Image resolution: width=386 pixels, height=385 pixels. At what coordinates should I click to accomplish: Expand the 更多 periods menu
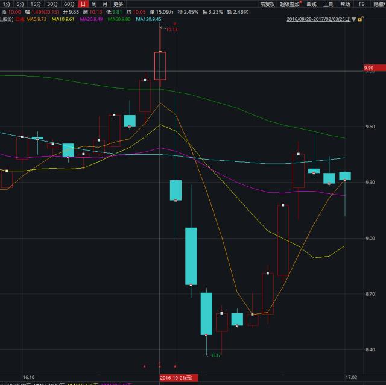click(118, 4)
